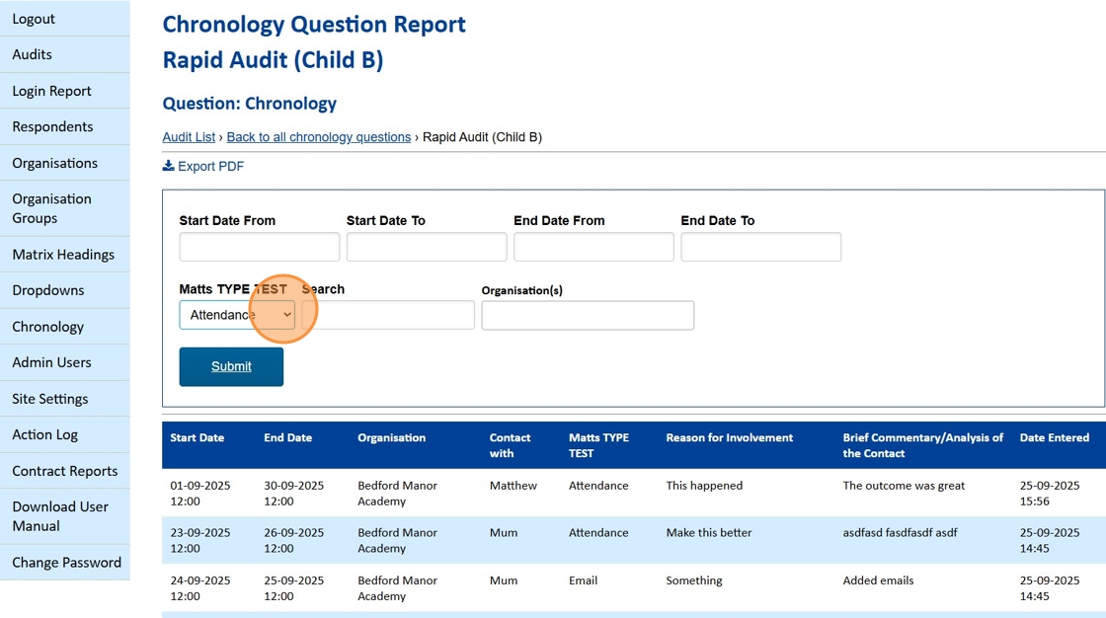The height and width of the screenshot is (618, 1106).
Task: Open Audits from the sidebar
Action: pos(65,54)
